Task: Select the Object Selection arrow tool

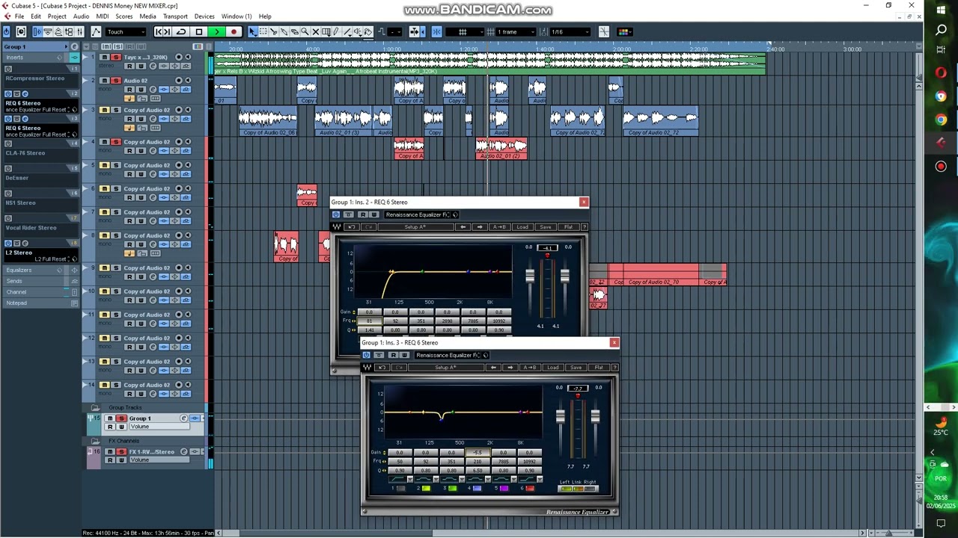Action: tap(252, 31)
